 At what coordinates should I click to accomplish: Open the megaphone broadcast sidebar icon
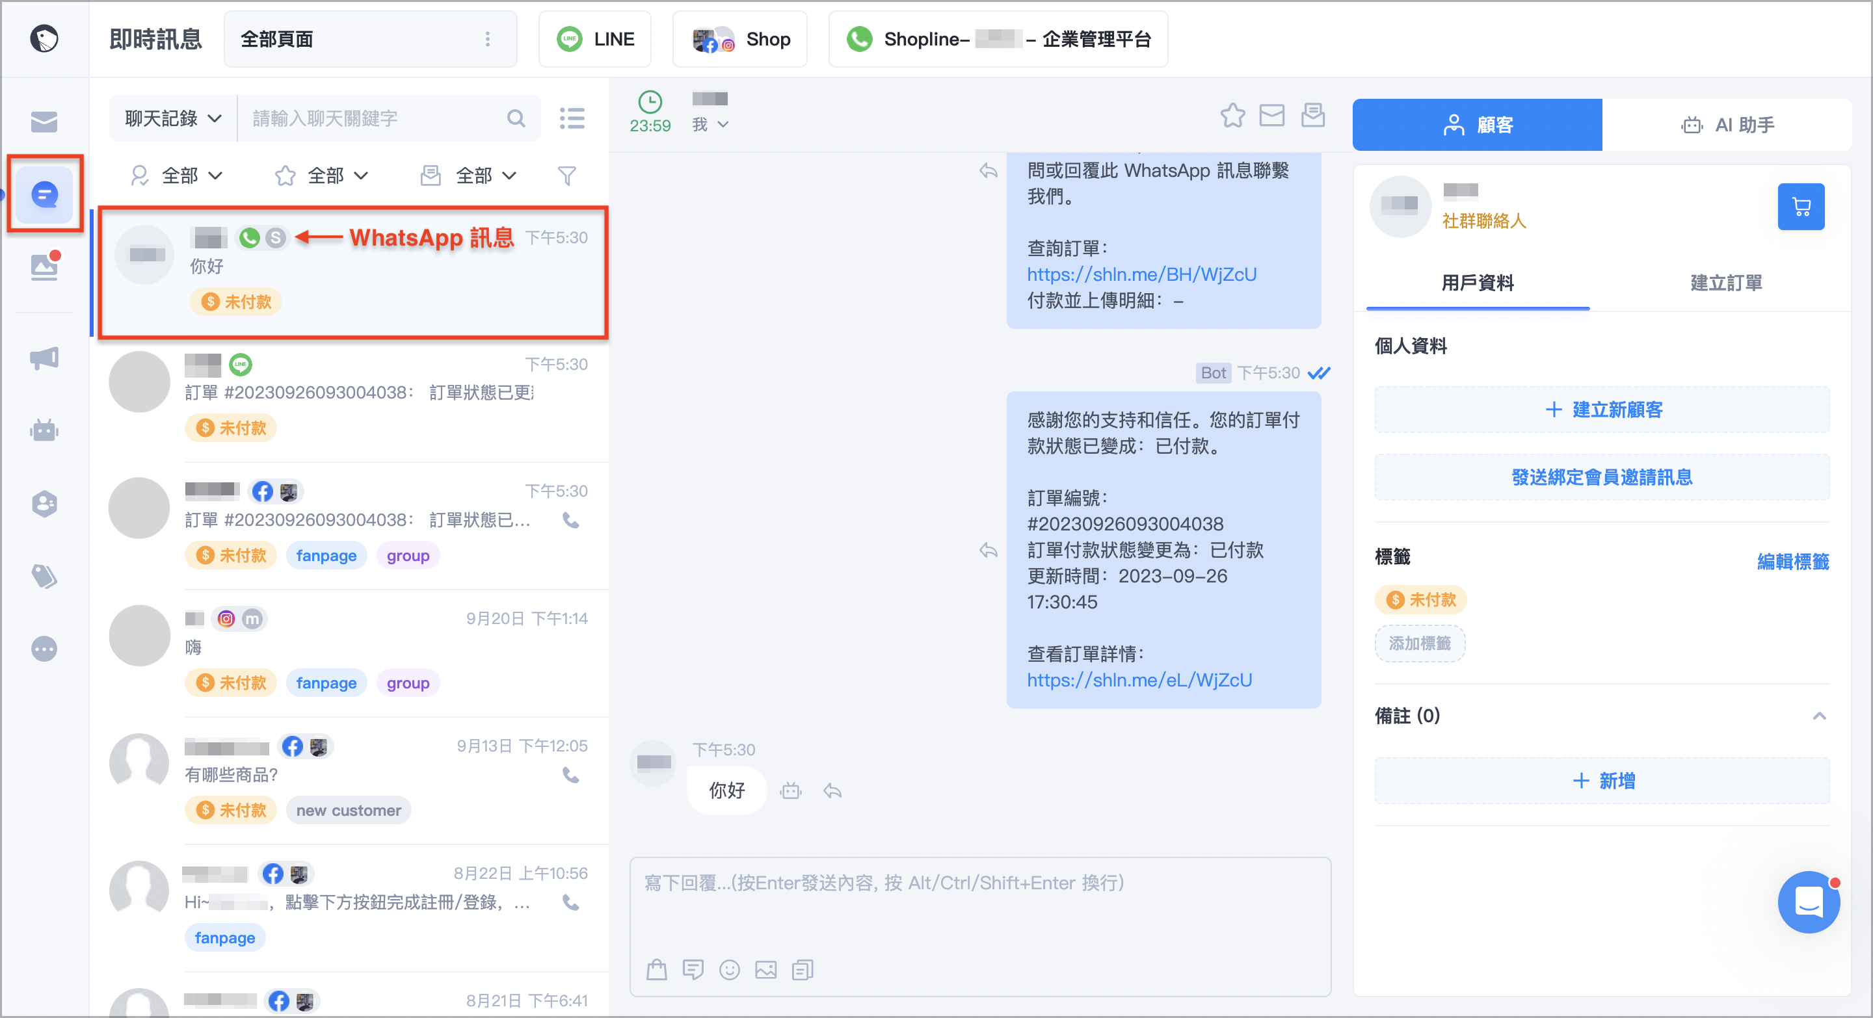(x=44, y=358)
